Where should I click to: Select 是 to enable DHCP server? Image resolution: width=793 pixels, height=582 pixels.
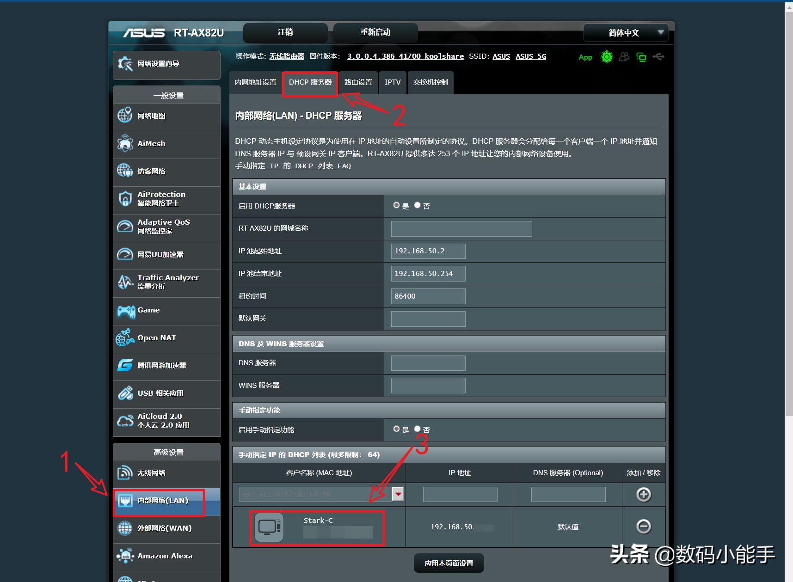[x=396, y=205]
